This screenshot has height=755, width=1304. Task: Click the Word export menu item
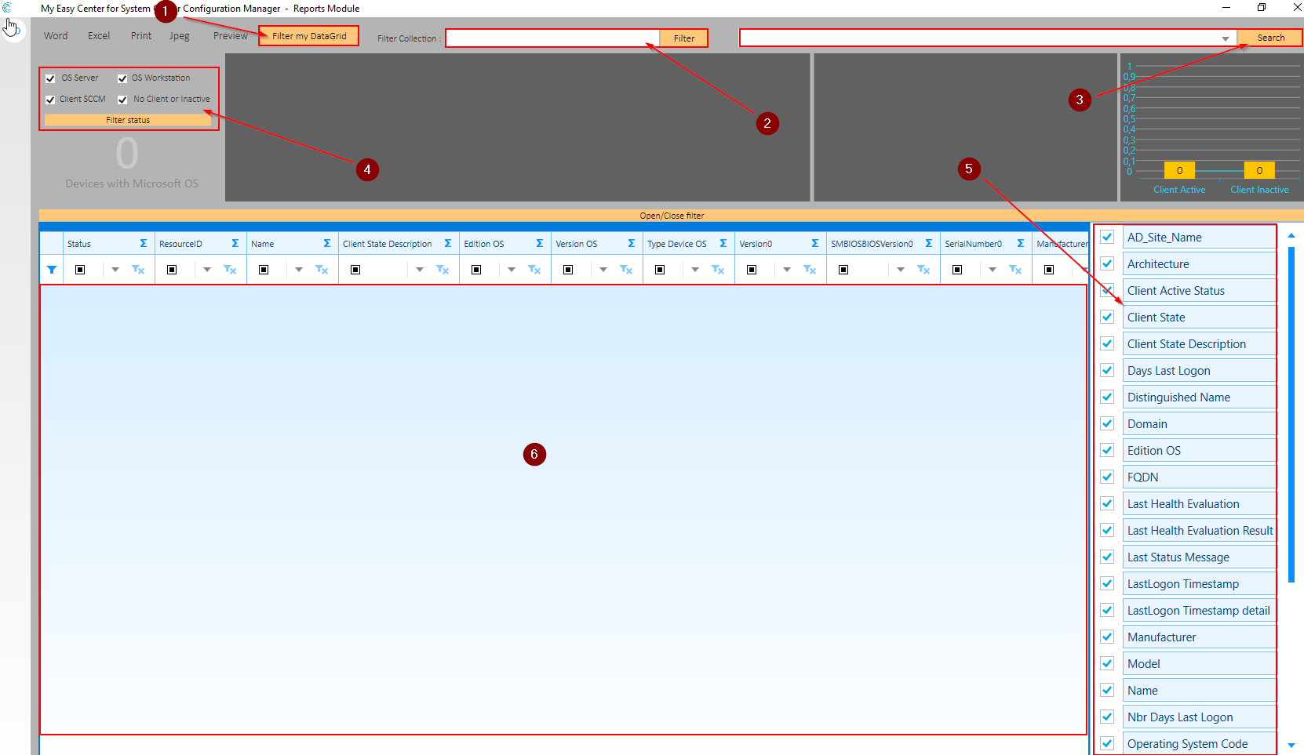(56, 36)
